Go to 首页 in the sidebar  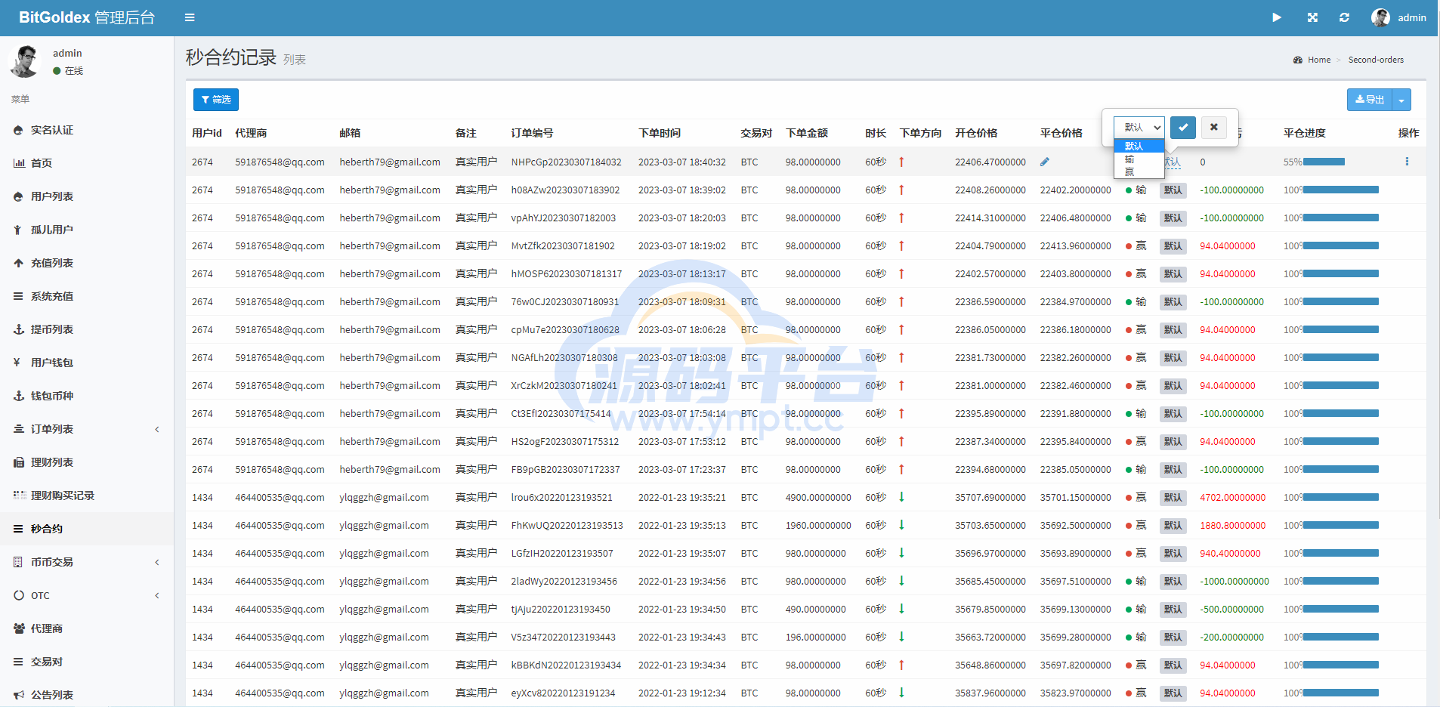87,163
